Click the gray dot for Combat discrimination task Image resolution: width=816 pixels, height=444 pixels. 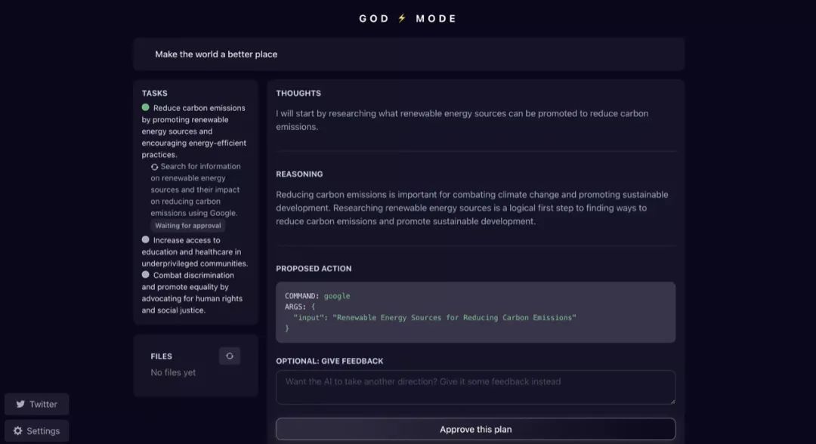[x=145, y=275]
